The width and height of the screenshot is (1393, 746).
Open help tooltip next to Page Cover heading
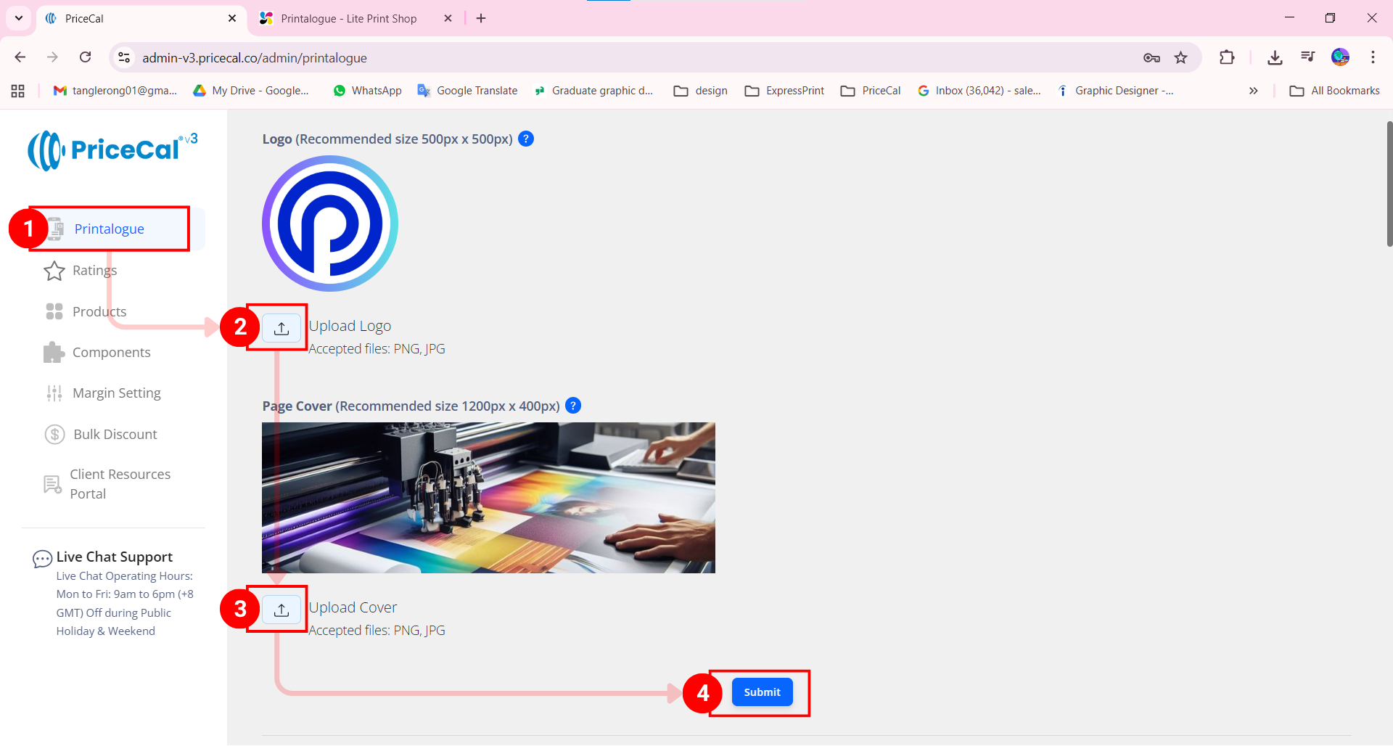pos(572,406)
